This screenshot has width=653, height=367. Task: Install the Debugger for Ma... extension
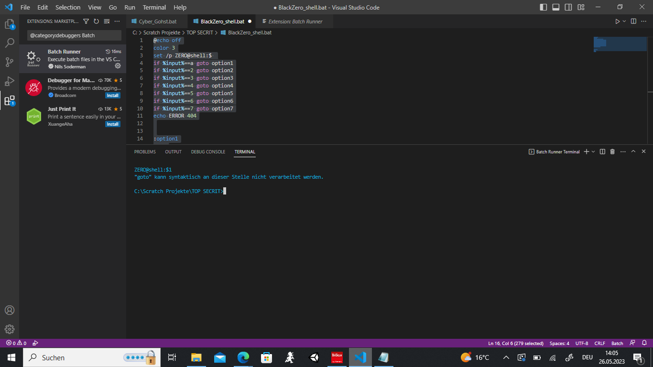tap(112, 95)
